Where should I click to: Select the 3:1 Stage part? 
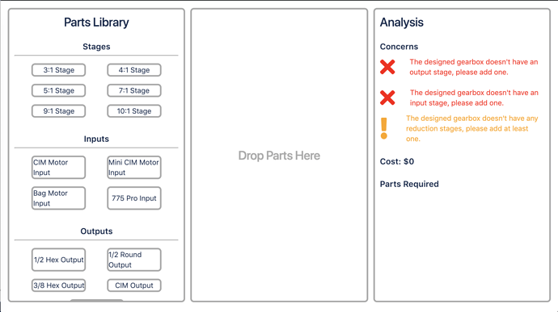click(x=59, y=70)
